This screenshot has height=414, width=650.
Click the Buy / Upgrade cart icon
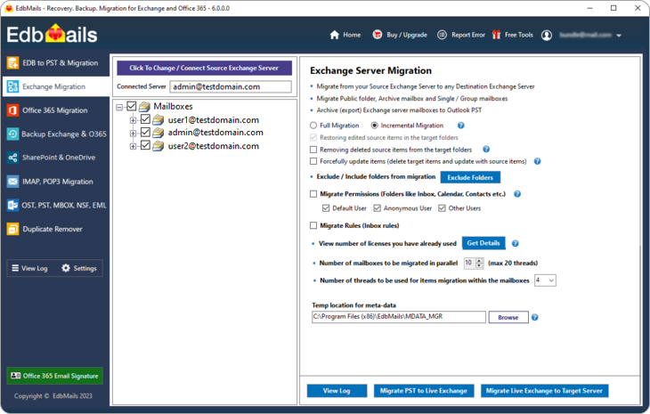pyautogui.click(x=377, y=35)
